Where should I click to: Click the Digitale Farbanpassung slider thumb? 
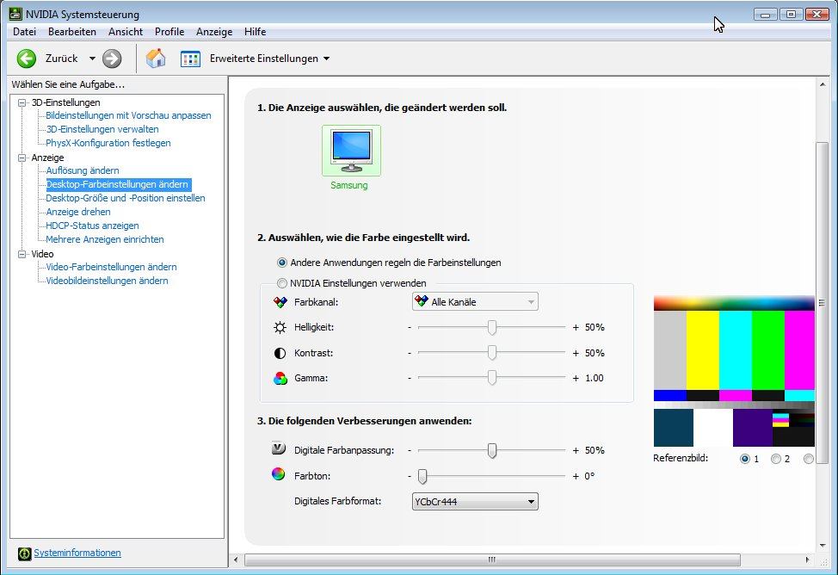(491, 450)
